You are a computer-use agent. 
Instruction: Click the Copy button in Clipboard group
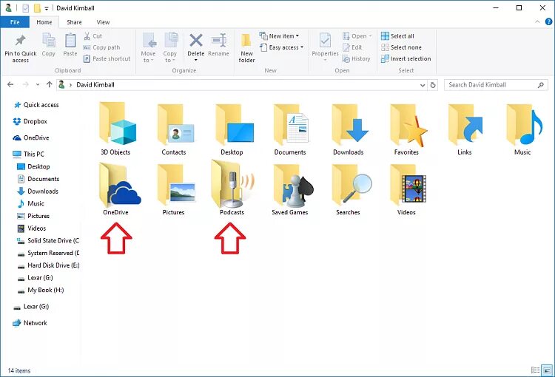tap(49, 45)
